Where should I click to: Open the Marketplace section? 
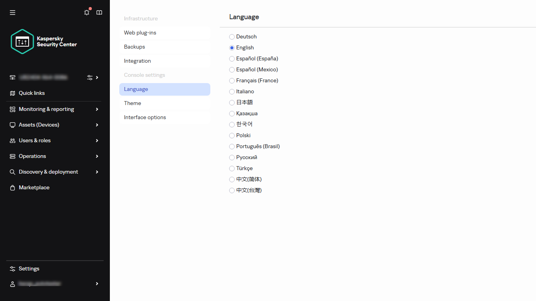coord(34,187)
